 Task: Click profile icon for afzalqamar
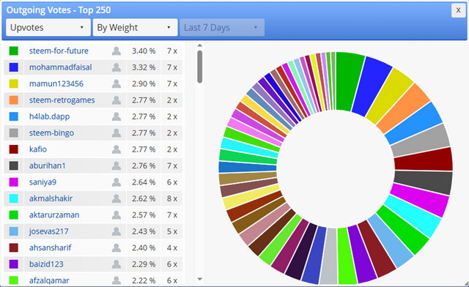point(117,280)
